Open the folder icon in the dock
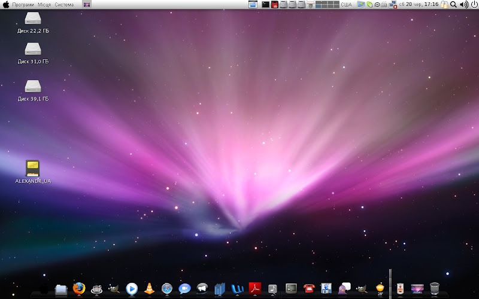Screen dimensions: 479x299 tap(61, 289)
